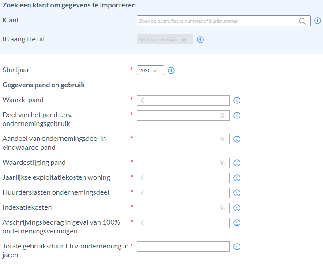
Task: Click the search magnifier icon in Klant field
Action: click(x=302, y=21)
